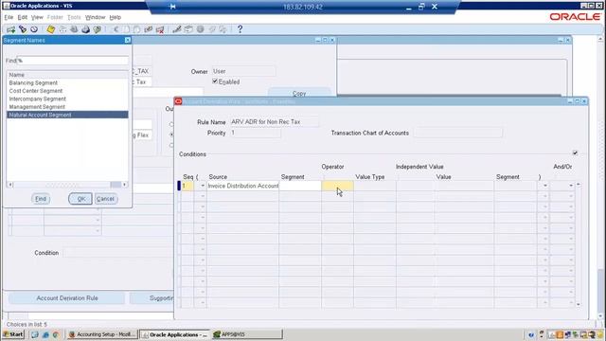Click the Owner field showing User
This screenshot has height=341, width=606.
click(x=244, y=71)
